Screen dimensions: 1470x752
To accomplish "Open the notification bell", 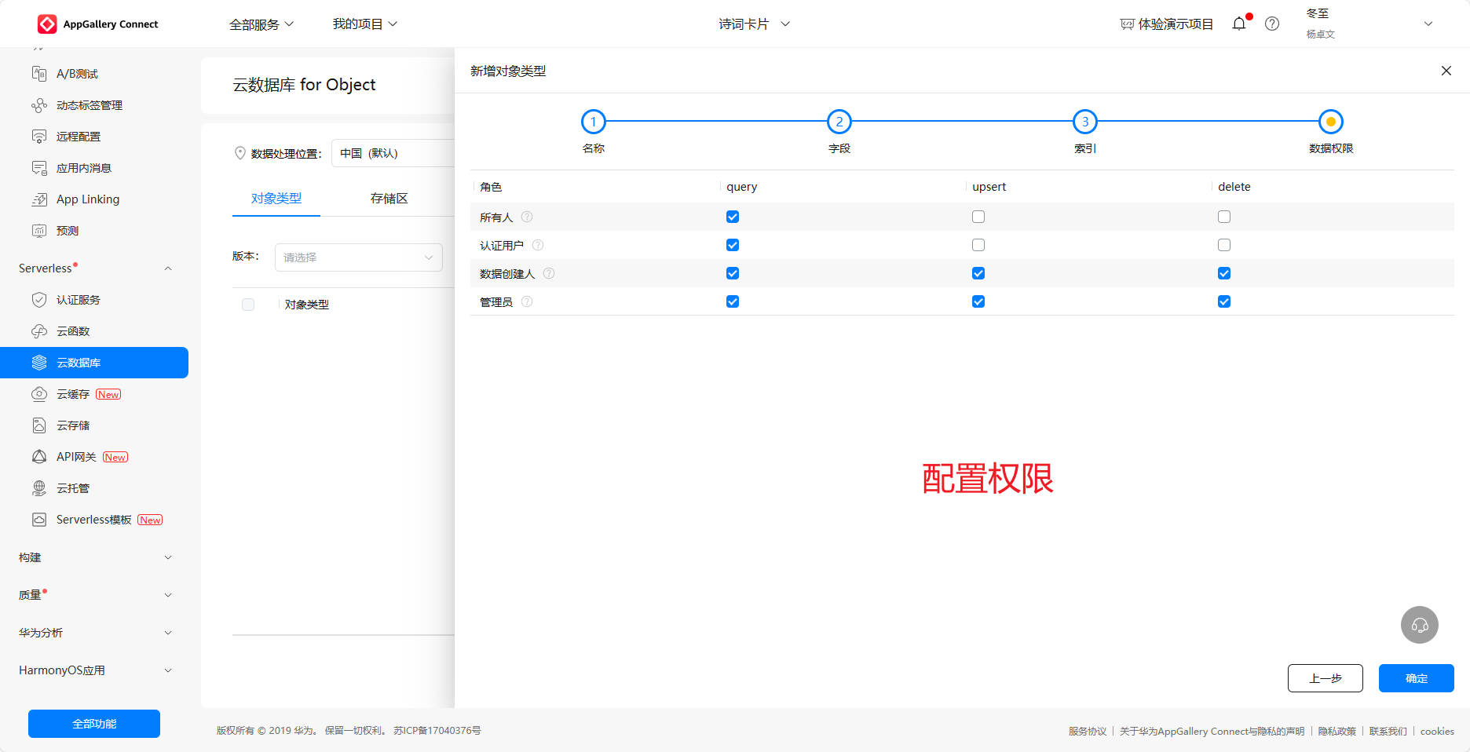I will pos(1239,24).
